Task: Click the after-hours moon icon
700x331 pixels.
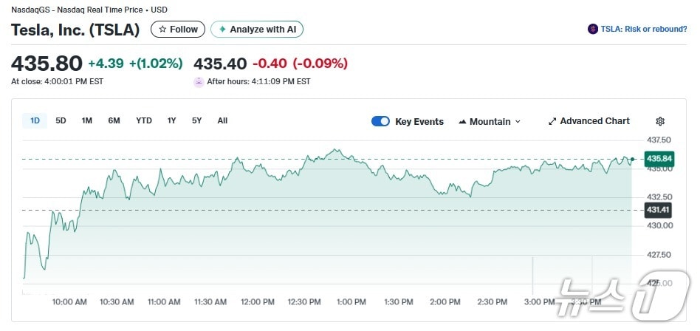Action: pyautogui.click(x=198, y=82)
